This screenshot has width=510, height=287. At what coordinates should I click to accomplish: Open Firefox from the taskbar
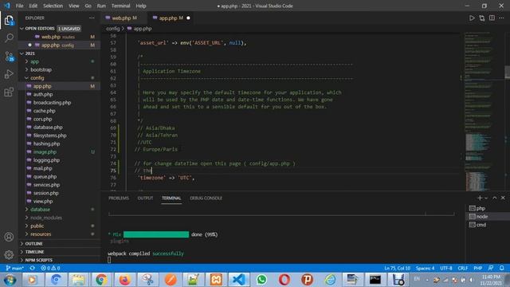click(x=124, y=280)
